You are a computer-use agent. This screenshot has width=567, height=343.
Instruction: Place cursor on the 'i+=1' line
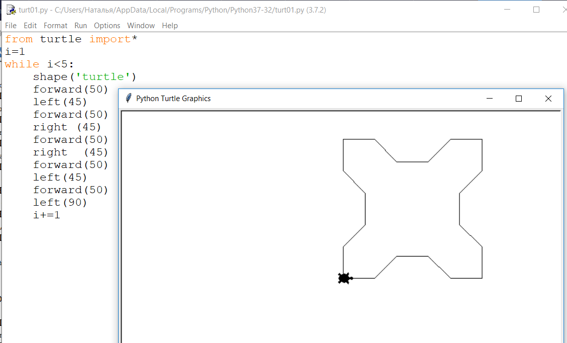[x=47, y=215]
